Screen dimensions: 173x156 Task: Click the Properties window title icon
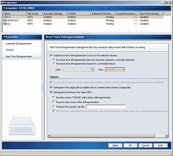point(3,3)
